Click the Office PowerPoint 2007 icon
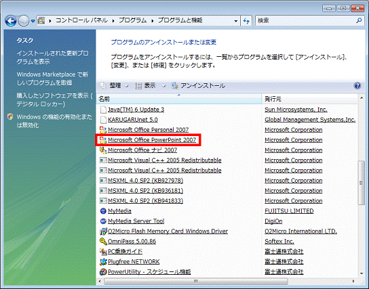The width and height of the screenshot is (369, 289). click(103, 140)
